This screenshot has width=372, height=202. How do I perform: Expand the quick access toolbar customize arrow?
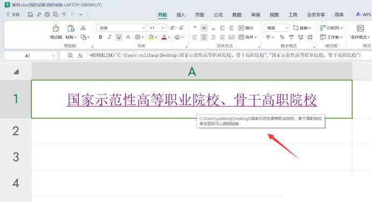tap(81, 15)
